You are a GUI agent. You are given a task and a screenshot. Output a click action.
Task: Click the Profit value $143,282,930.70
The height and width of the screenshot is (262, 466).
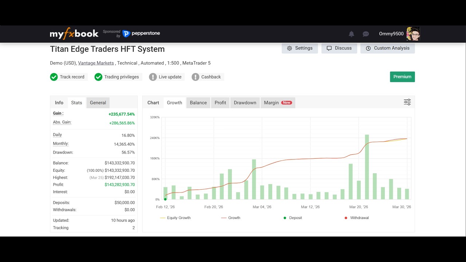[x=120, y=184]
